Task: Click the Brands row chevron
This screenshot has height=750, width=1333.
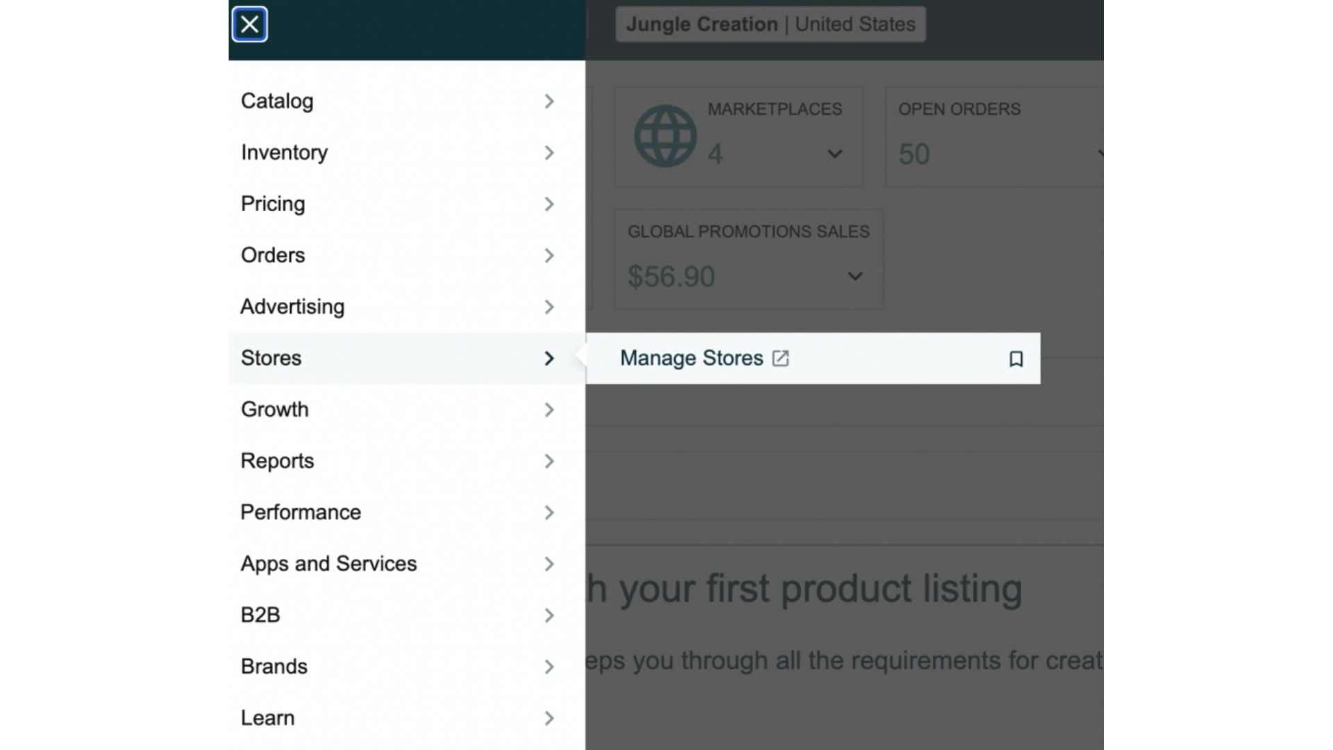Action: tap(549, 667)
